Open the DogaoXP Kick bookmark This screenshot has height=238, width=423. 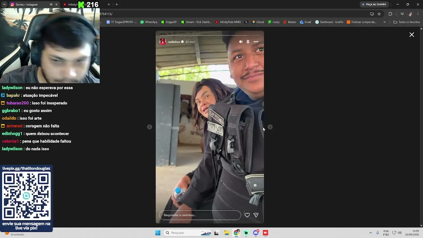click(x=169, y=22)
